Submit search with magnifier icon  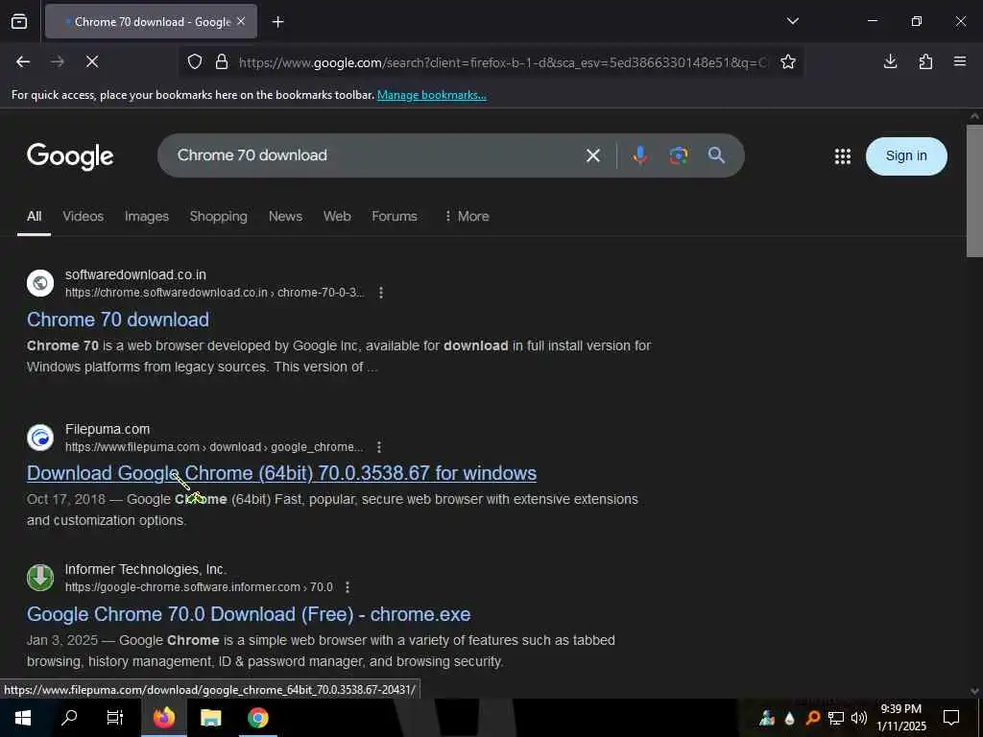coord(716,155)
